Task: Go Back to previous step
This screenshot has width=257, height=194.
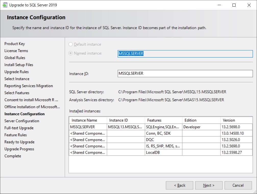Action: tap(179, 185)
